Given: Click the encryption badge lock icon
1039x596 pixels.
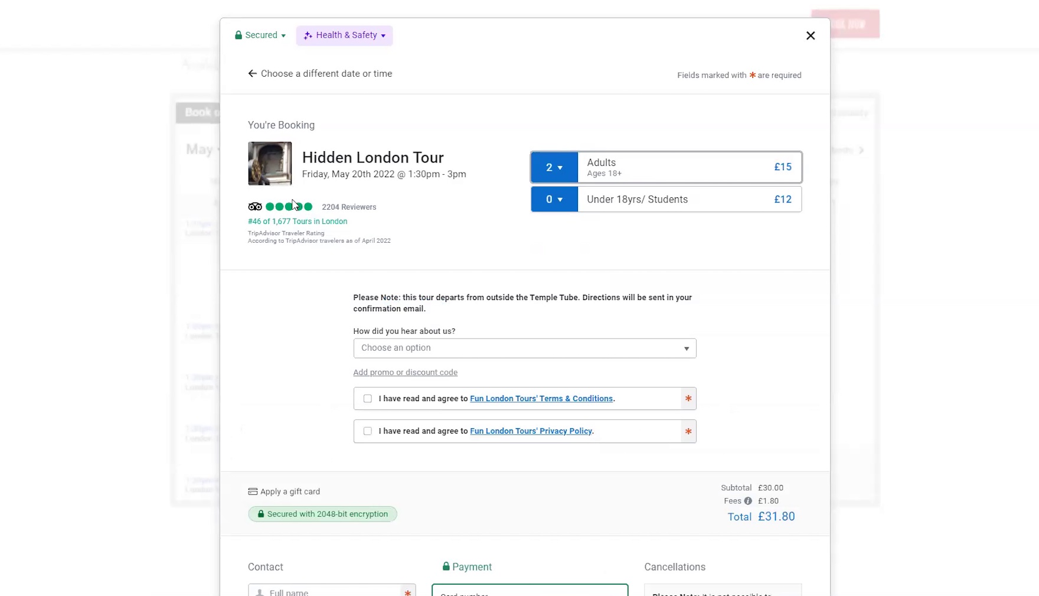Looking at the screenshot, I should (x=261, y=514).
